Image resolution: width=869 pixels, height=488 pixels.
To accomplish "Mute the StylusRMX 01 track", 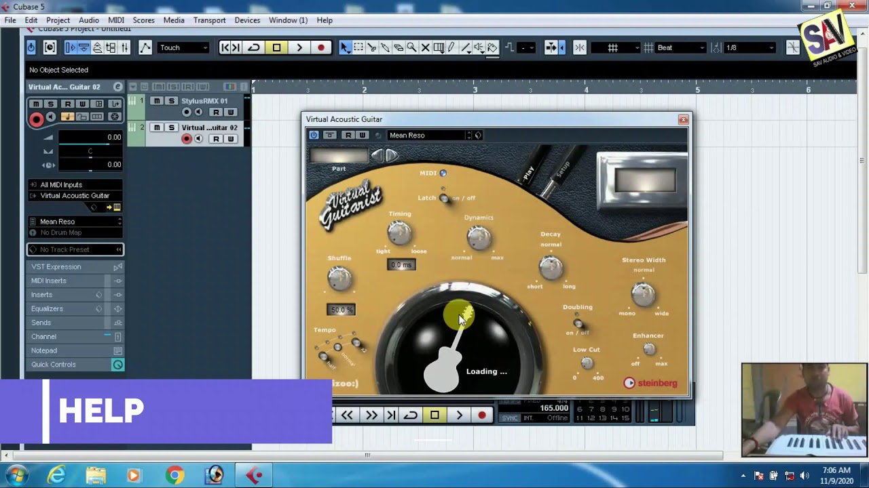I will click(157, 100).
